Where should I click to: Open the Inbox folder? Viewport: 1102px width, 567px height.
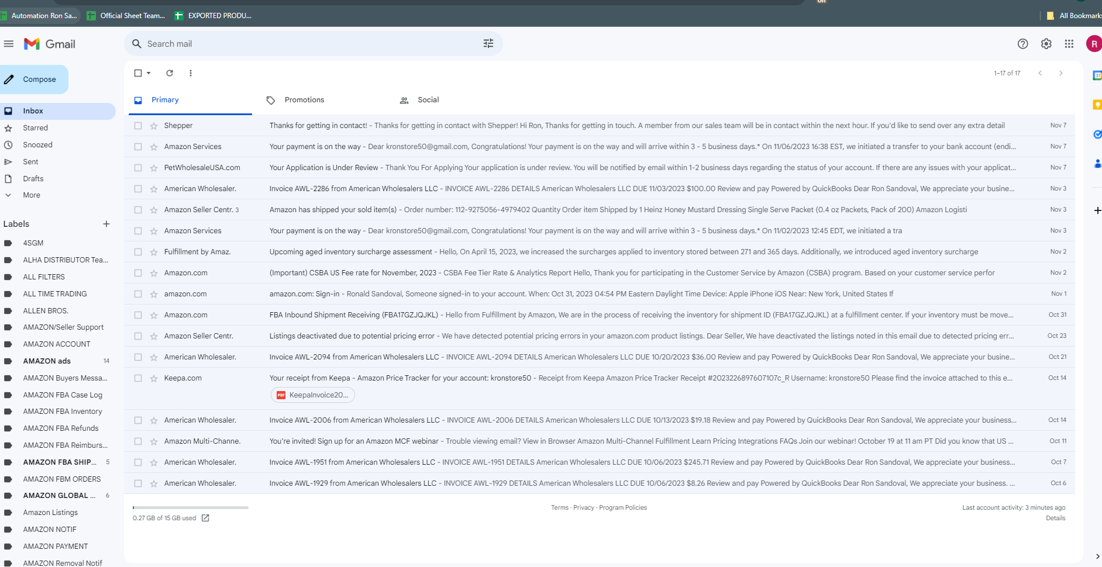(x=57, y=111)
